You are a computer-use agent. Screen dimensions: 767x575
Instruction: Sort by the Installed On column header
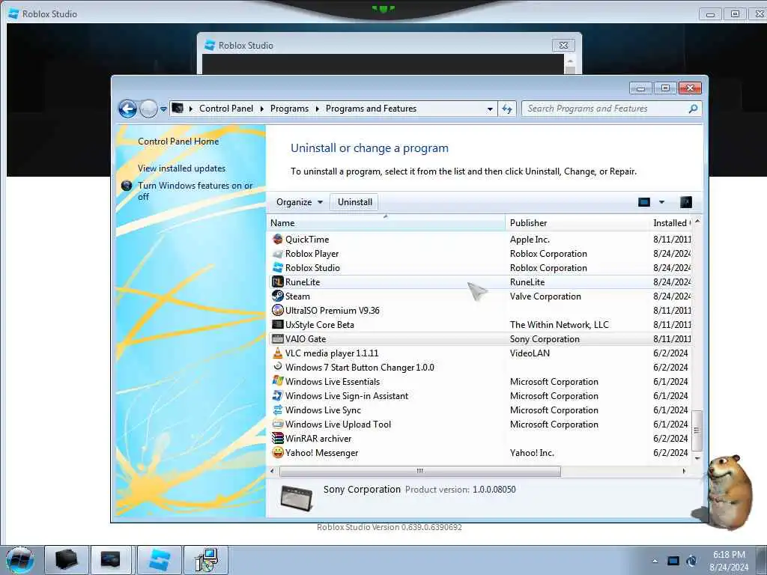tap(670, 223)
